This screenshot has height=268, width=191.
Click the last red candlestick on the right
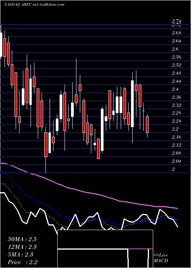pos(147,124)
